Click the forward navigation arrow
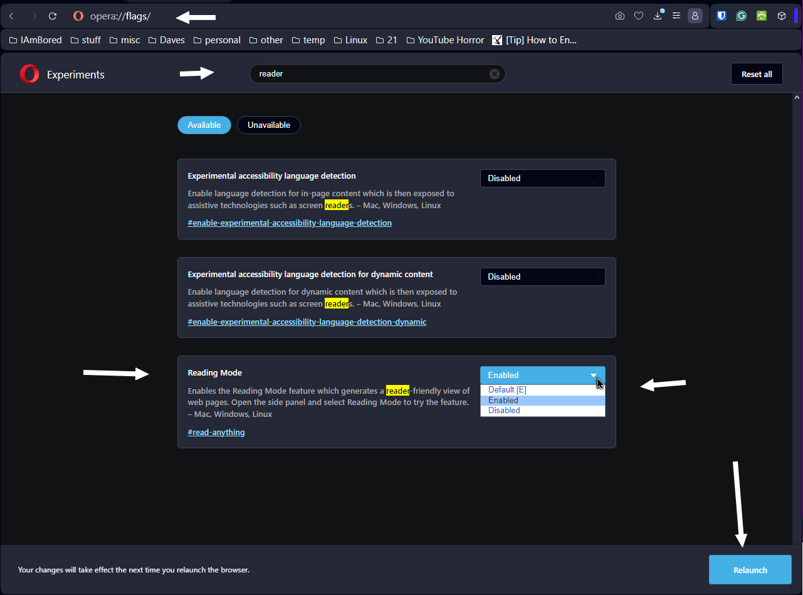 tap(34, 16)
